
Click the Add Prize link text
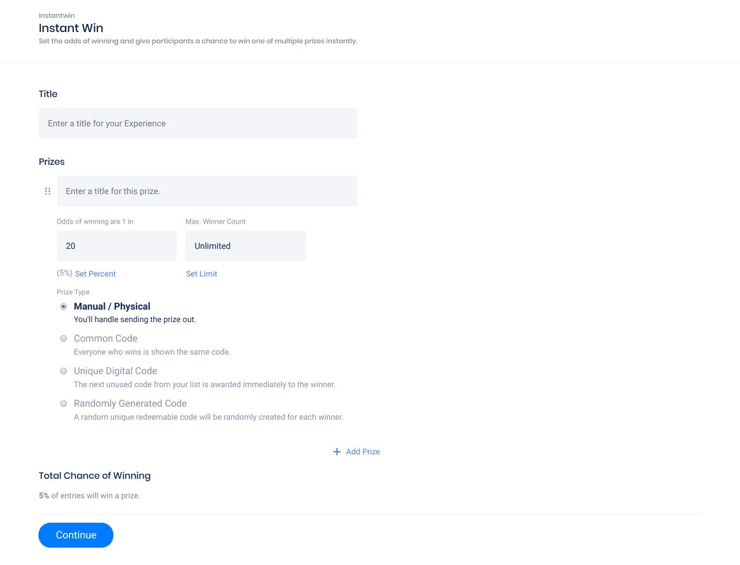point(363,452)
